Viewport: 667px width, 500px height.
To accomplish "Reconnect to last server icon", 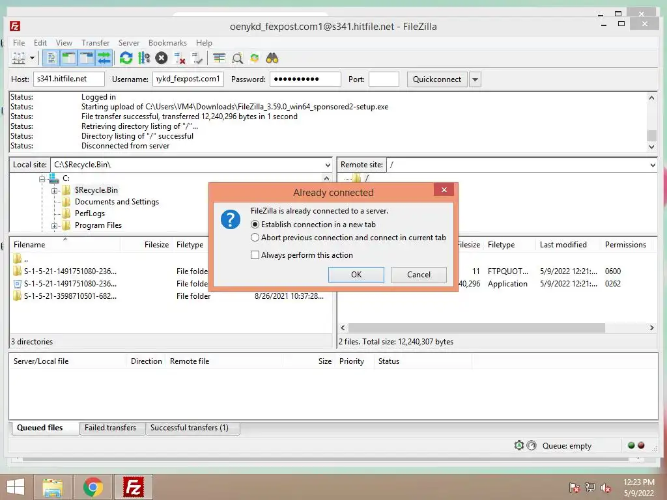I will (x=197, y=58).
